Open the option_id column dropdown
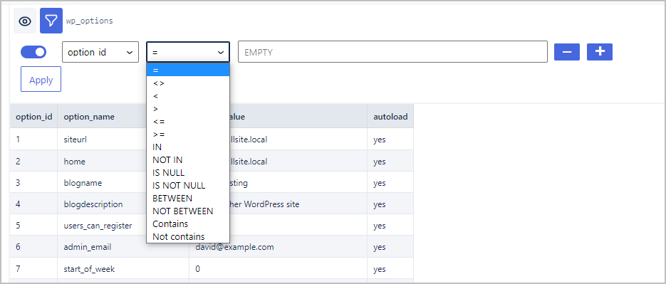The image size is (666, 284). click(100, 52)
